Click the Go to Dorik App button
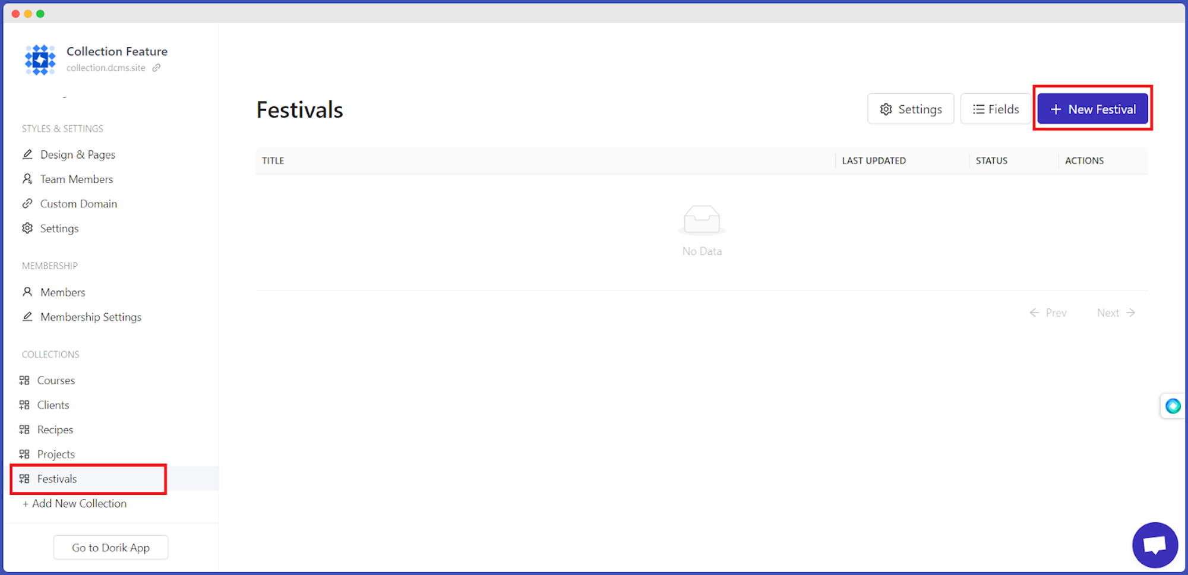 (110, 548)
